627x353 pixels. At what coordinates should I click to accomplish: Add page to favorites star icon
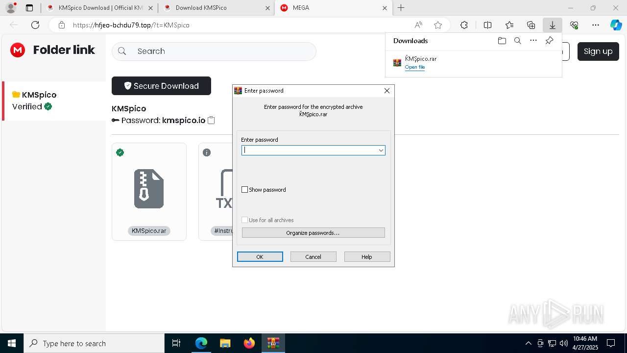(x=438, y=25)
